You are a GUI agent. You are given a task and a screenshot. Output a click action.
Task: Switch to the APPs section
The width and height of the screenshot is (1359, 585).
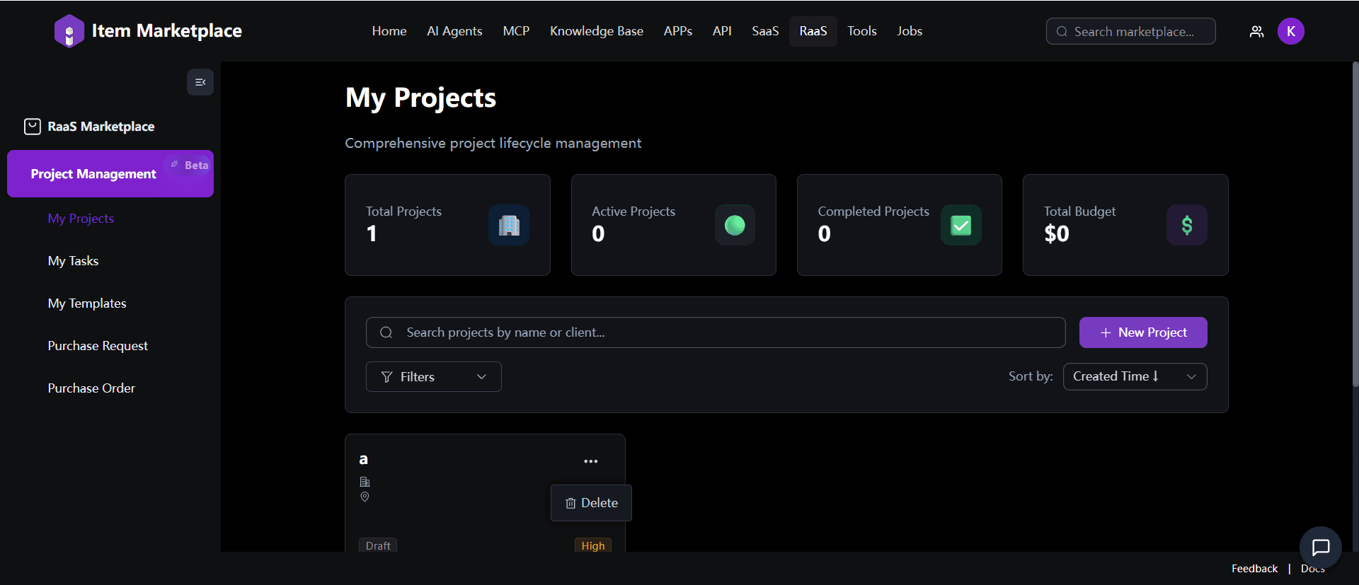[x=678, y=31]
